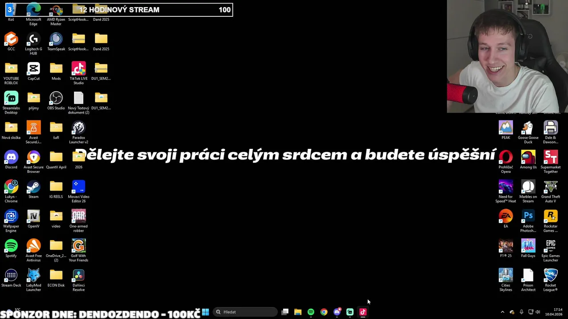Show hidden system tray icons
Screen dimensions: 568x319
pos(502,312)
